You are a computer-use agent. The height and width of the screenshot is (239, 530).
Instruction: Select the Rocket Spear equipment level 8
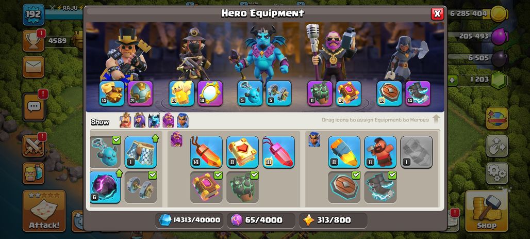[344, 152]
